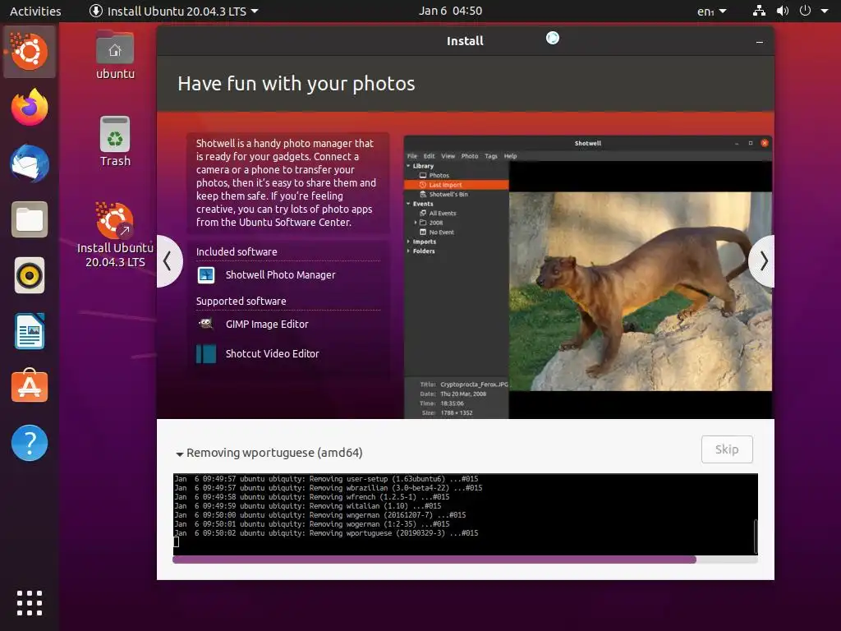This screenshot has height=631, width=841.
Task: Click Shotcut Video Editor label
Action: point(273,353)
